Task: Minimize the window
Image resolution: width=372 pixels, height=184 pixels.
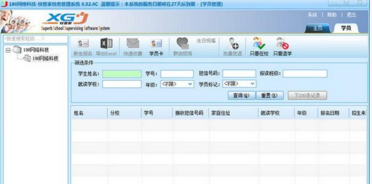Action: click(x=334, y=3)
